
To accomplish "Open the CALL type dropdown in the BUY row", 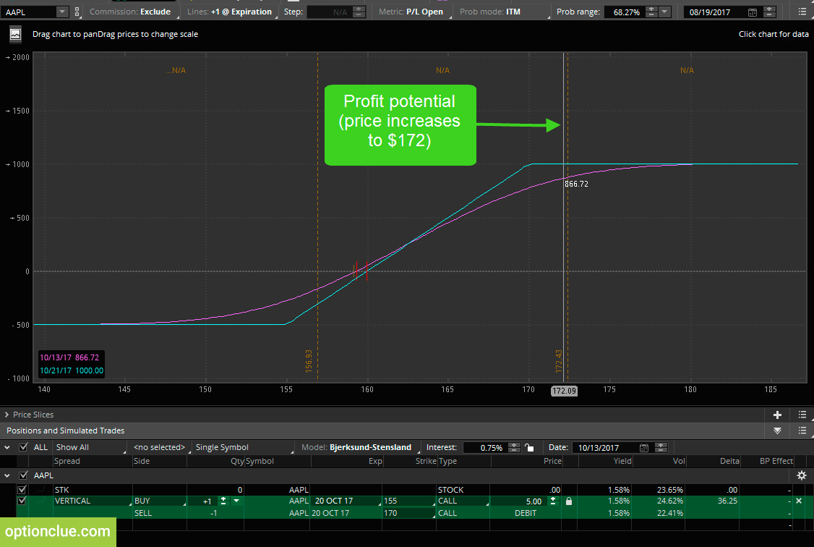I will [x=463, y=501].
